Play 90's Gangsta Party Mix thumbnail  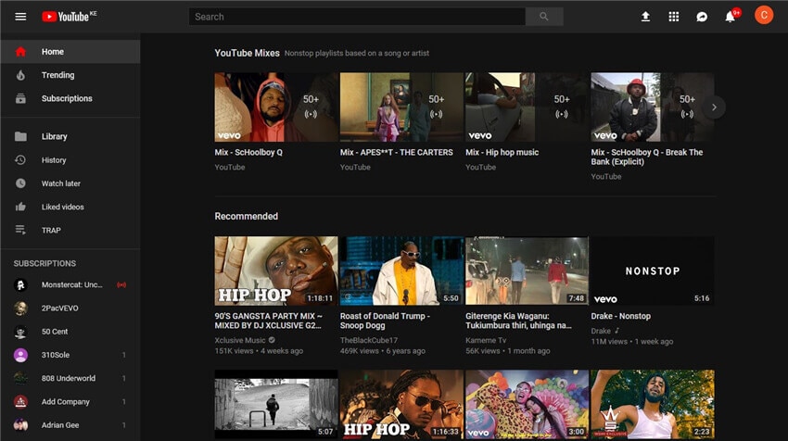click(x=276, y=271)
